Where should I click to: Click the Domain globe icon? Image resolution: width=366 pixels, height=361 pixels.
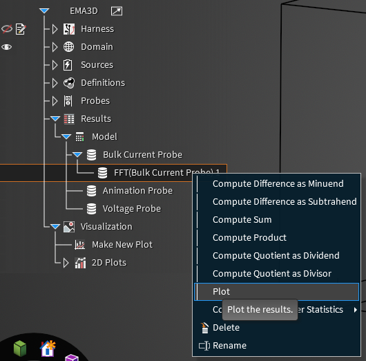click(69, 47)
